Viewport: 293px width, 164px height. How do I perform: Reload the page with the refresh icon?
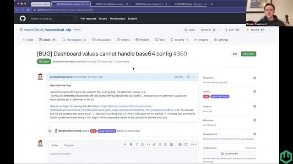(x=28, y=10)
